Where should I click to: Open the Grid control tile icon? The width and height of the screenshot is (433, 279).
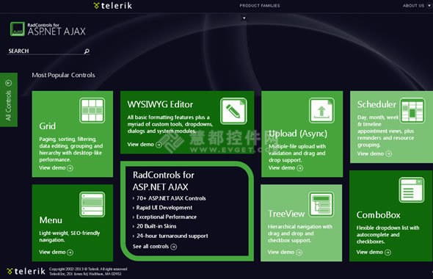(x=92, y=110)
